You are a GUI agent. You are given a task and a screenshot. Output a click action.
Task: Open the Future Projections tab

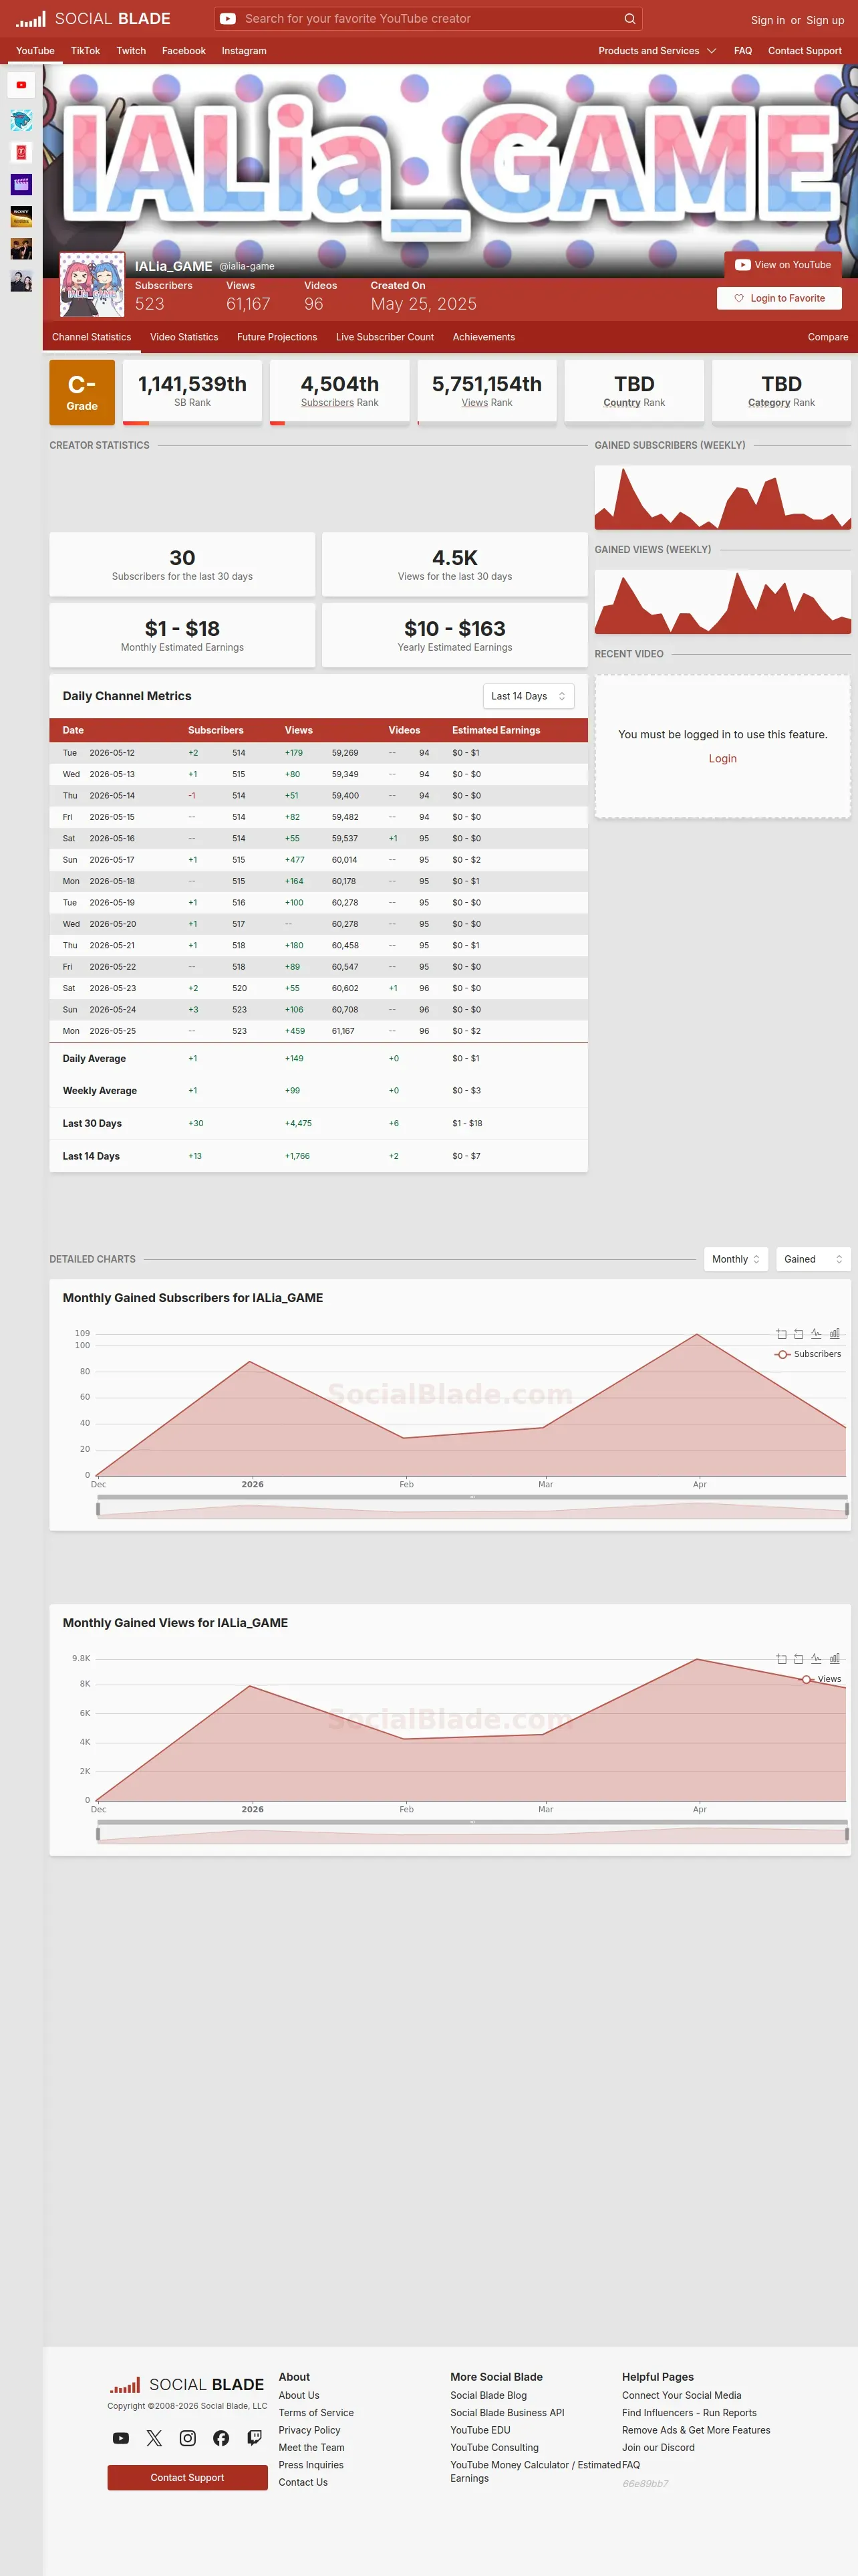(x=277, y=337)
